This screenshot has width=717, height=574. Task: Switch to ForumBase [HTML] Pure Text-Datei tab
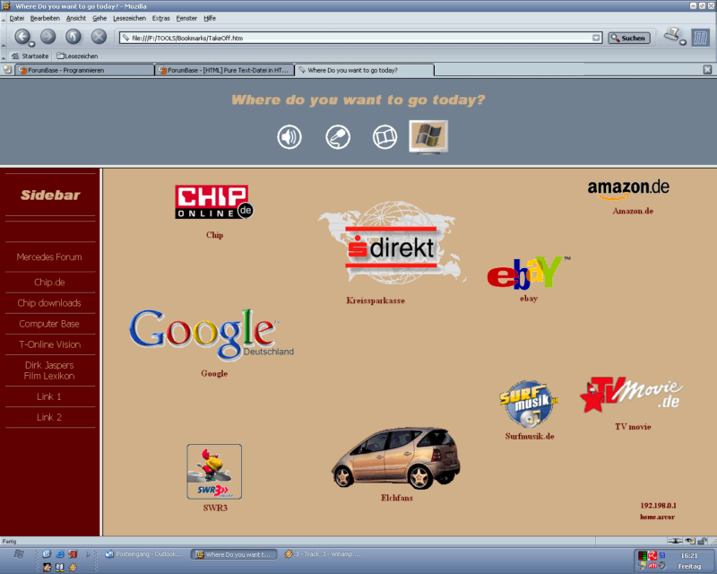tap(225, 70)
